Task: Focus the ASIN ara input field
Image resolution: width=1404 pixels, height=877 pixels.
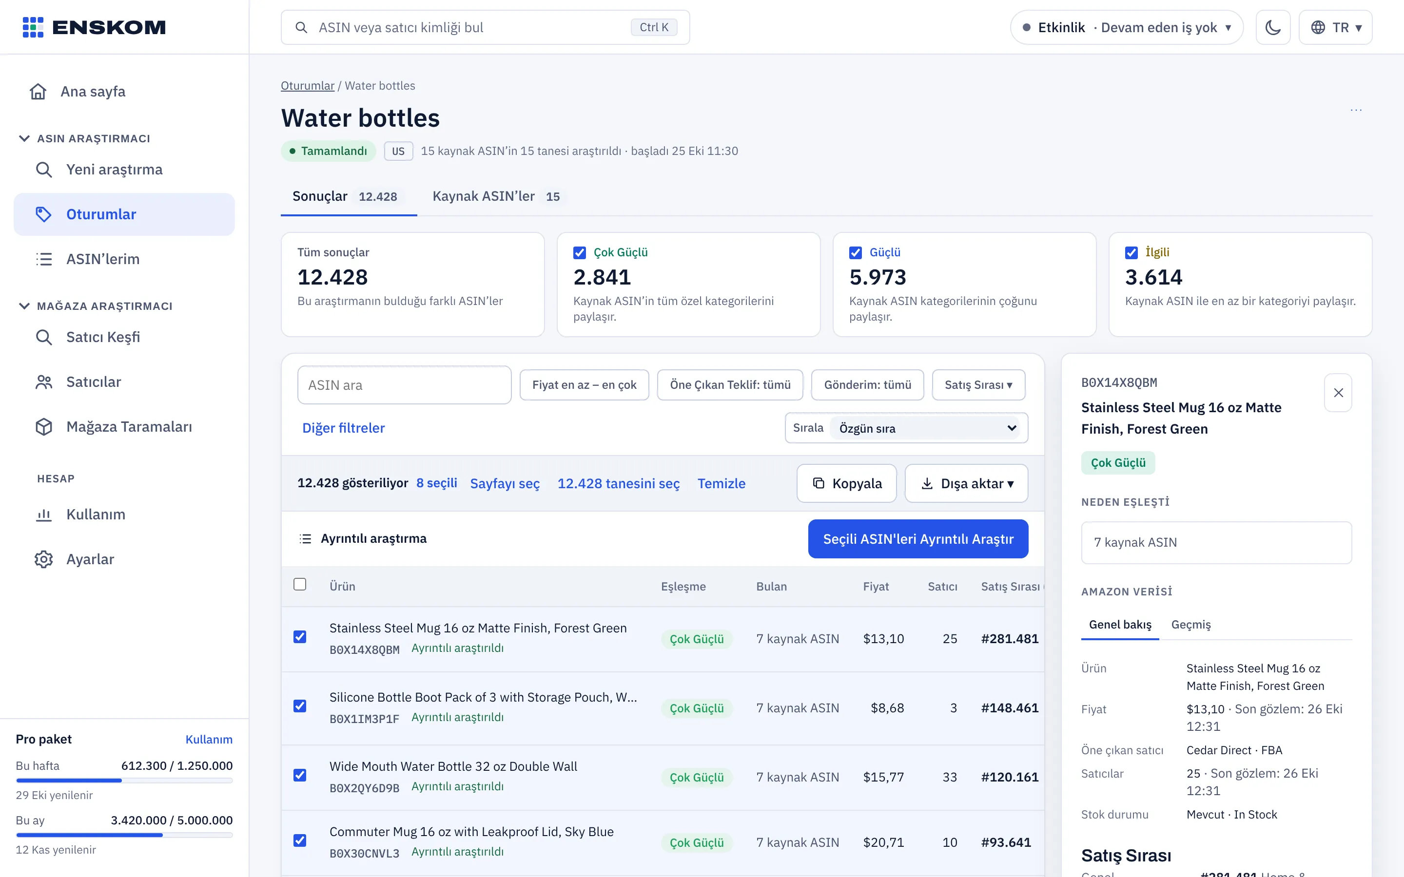Action: 404,384
